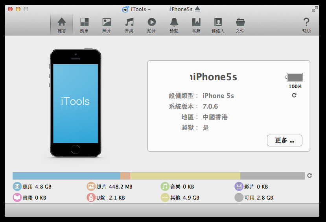The height and width of the screenshot is (222, 326).
Task: Click the 影片 0 KB text
Action: point(256,187)
